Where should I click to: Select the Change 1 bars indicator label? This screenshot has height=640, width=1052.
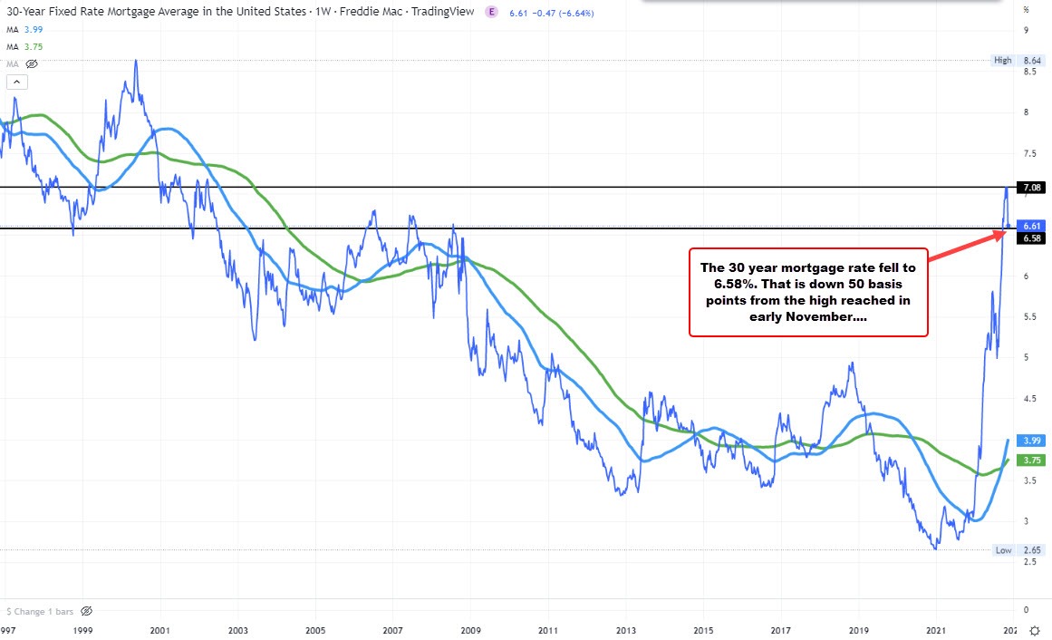(40, 611)
